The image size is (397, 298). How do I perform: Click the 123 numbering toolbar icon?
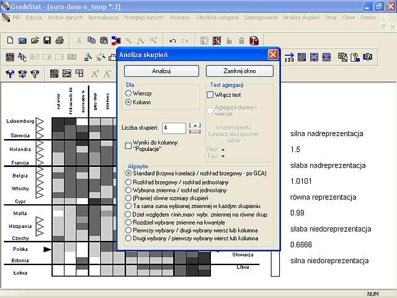289,57
